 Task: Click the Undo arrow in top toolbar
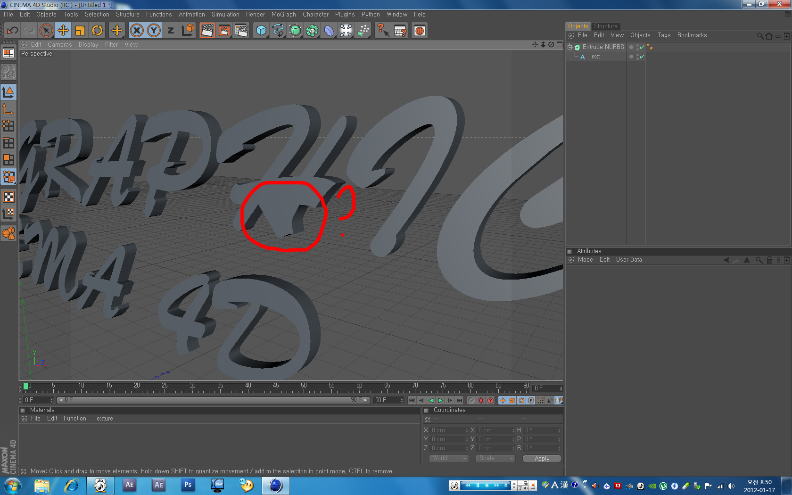point(12,31)
